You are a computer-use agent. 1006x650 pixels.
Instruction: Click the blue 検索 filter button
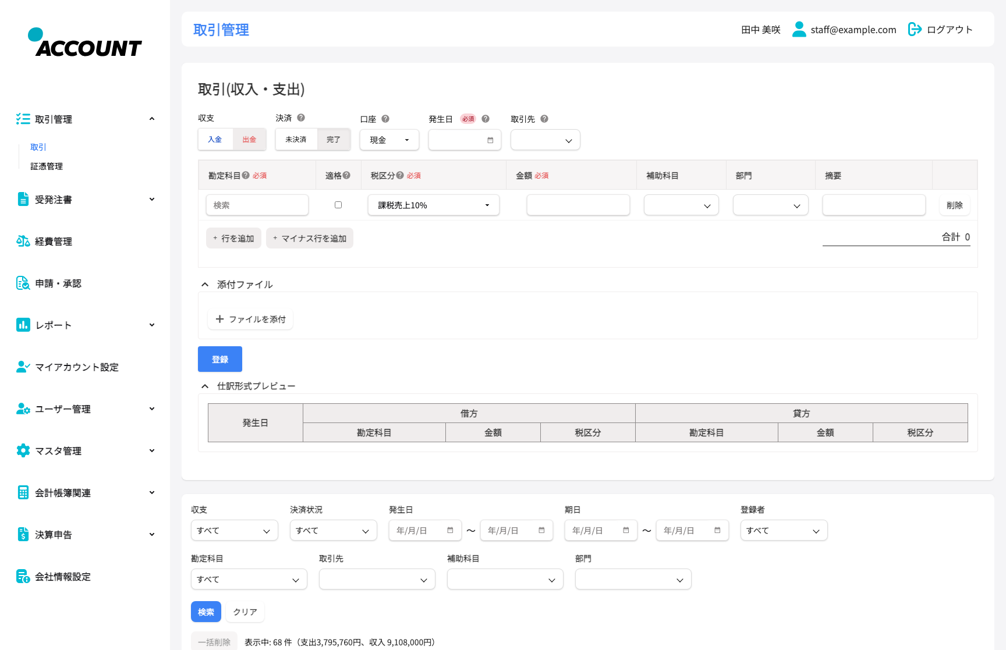[x=206, y=612]
